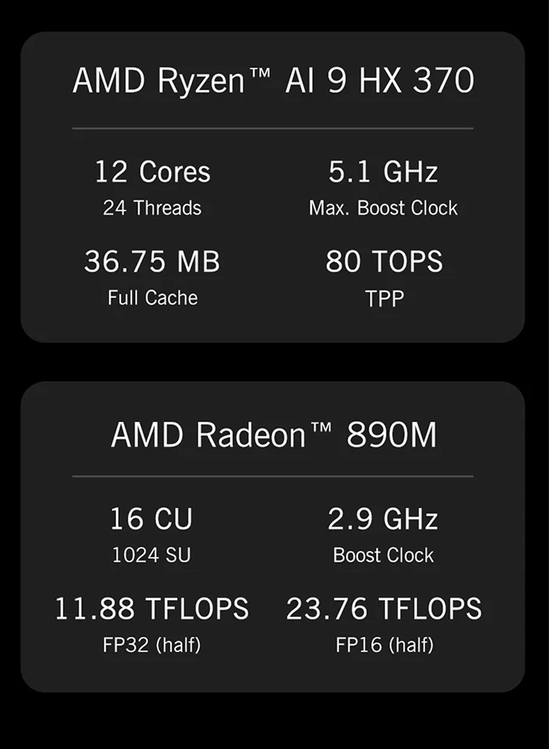549x749 pixels.
Task: Select the 12 Cores value
Action: coord(152,172)
